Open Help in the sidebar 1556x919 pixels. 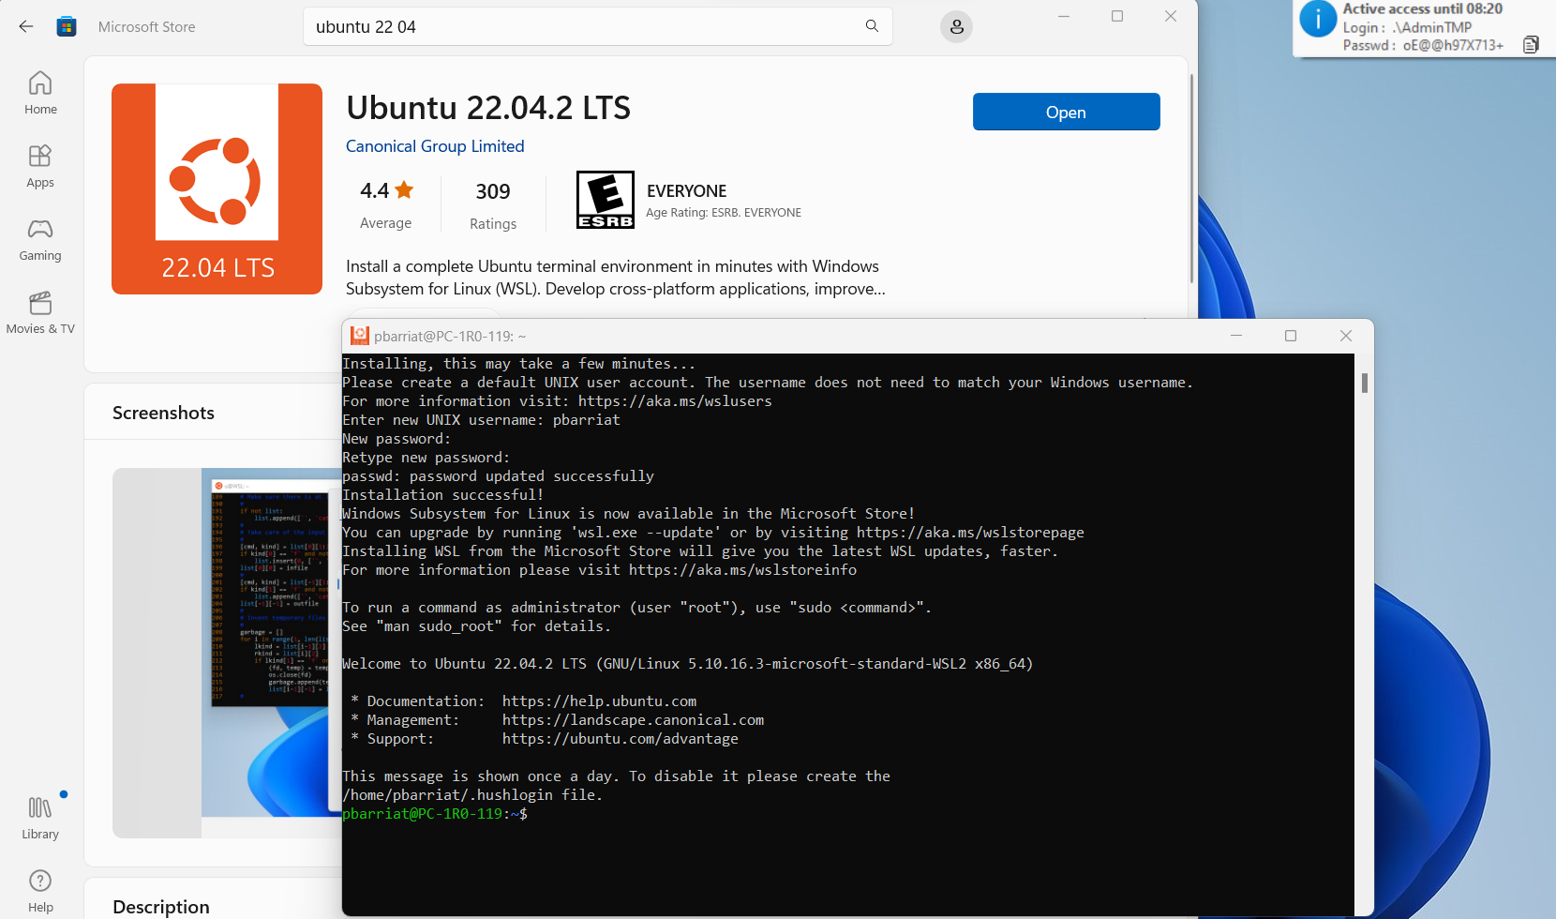coord(40,891)
